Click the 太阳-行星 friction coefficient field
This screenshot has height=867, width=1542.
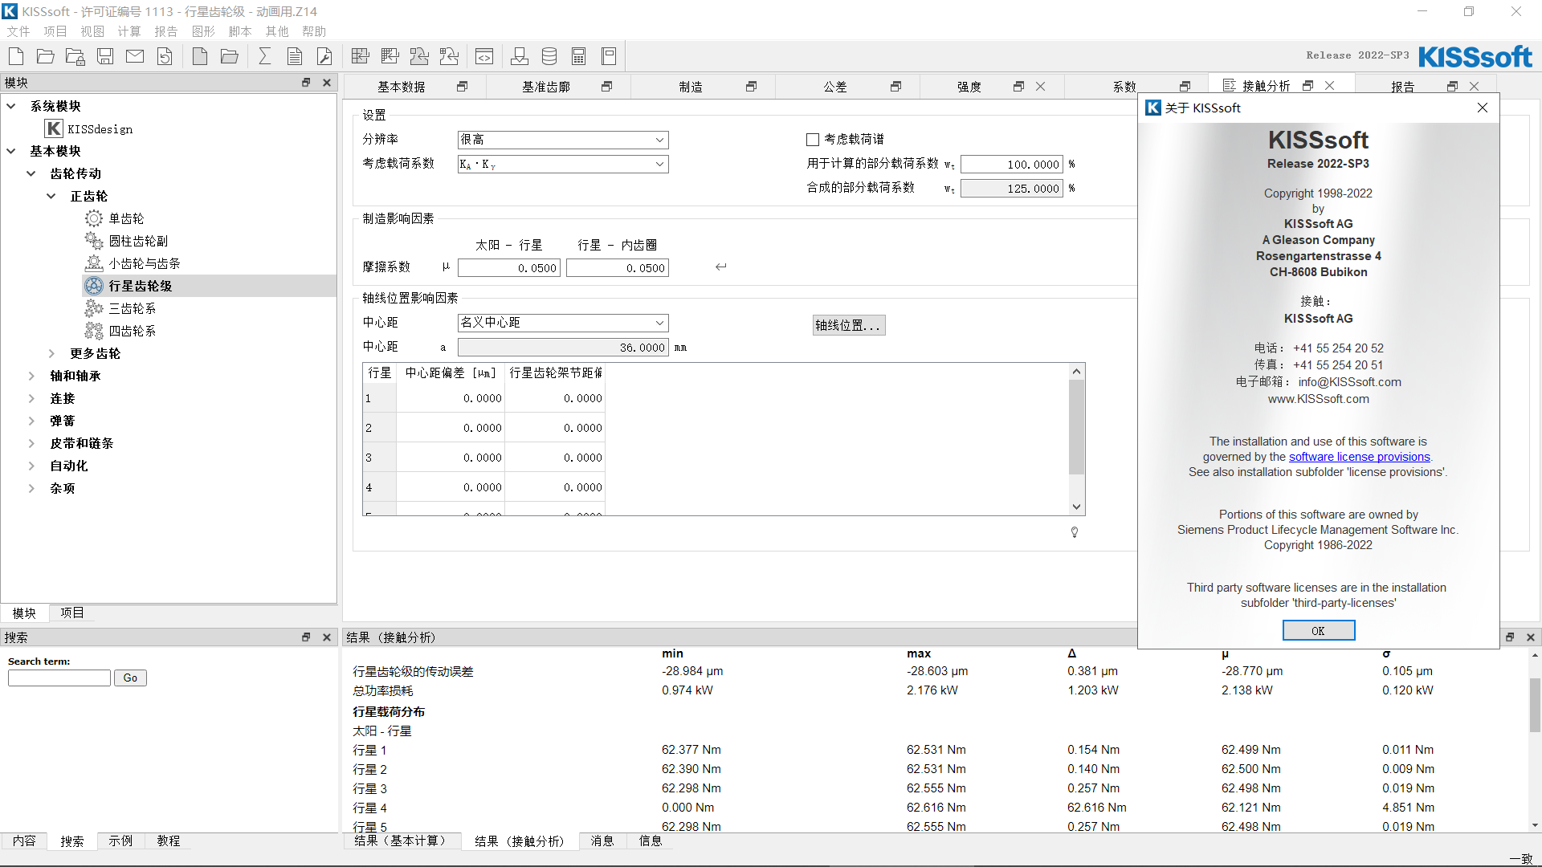coord(509,268)
